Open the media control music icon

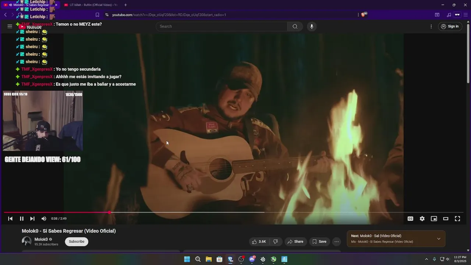449,15
